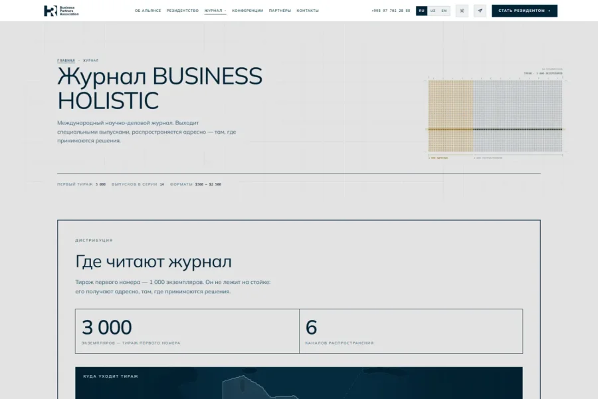Click 'Выпусков в серии 14' stat
598x399 pixels.
[x=138, y=184]
